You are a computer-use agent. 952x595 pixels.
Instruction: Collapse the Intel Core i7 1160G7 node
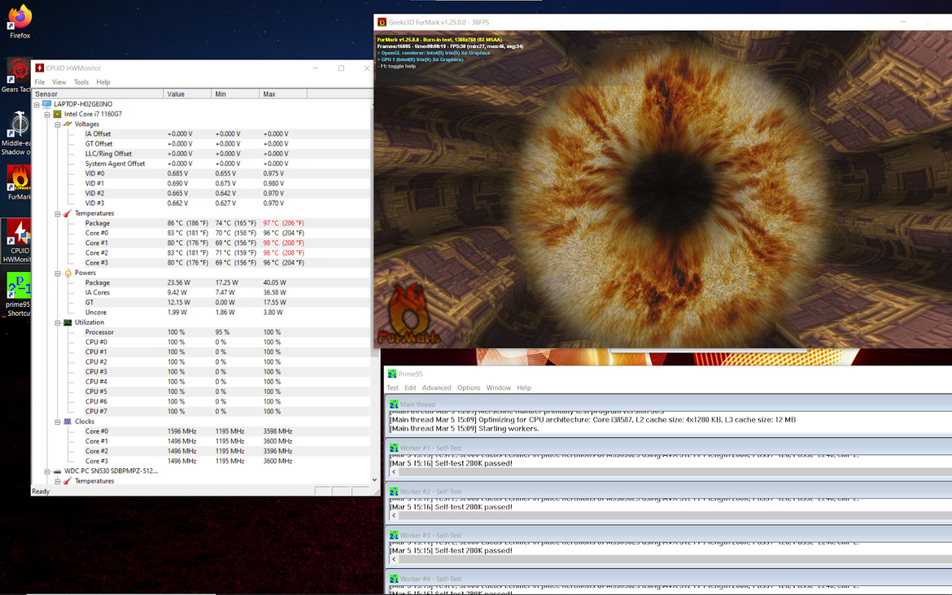pyautogui.click(x=46, y=114)
